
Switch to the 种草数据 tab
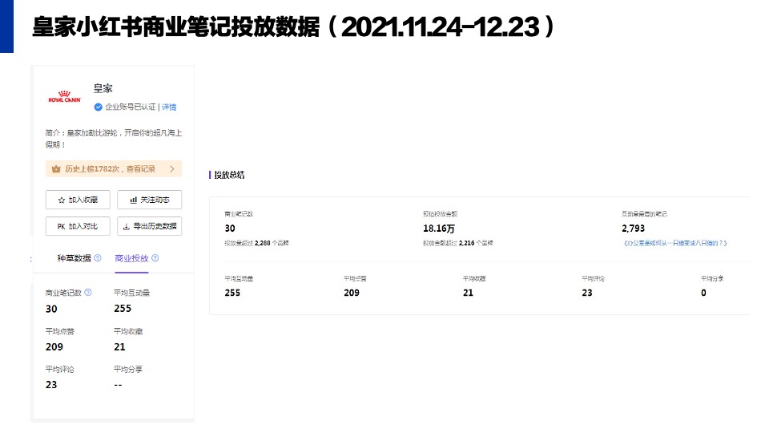(x=74, y=258)
